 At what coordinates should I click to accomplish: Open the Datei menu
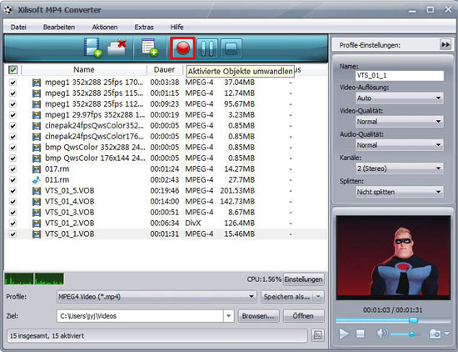click(18, 28)
